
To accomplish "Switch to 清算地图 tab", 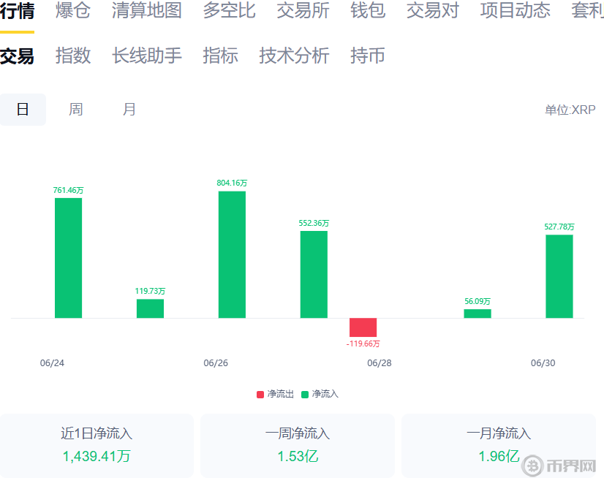I will (x=146, y=11).
